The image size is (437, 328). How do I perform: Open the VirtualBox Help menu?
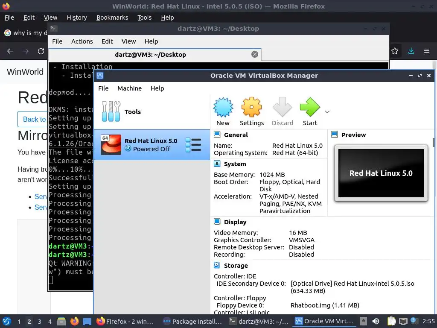[x=157, y=88]
